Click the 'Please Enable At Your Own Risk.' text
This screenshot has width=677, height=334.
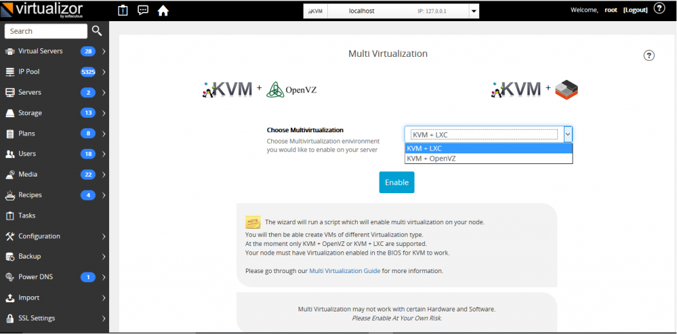click(397, 318)
